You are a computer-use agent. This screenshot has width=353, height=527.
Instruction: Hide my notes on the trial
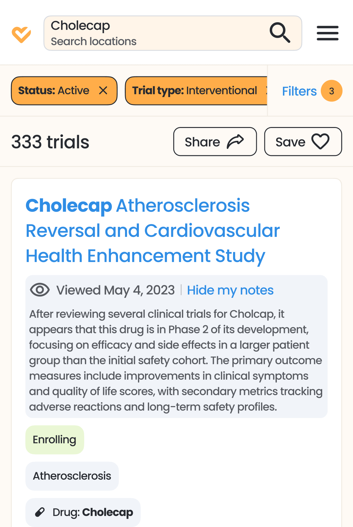tap(230, 290)
